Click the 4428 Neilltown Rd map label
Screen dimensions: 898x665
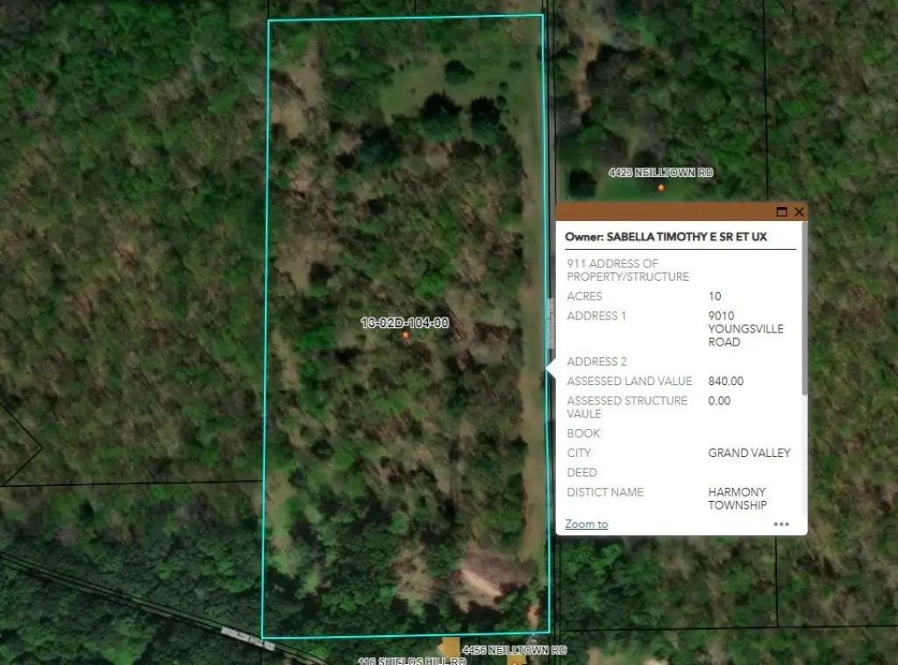[660, 174]
